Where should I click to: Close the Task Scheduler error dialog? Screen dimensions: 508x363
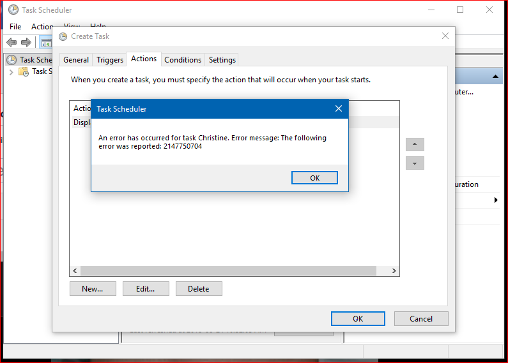pos(339,108)
